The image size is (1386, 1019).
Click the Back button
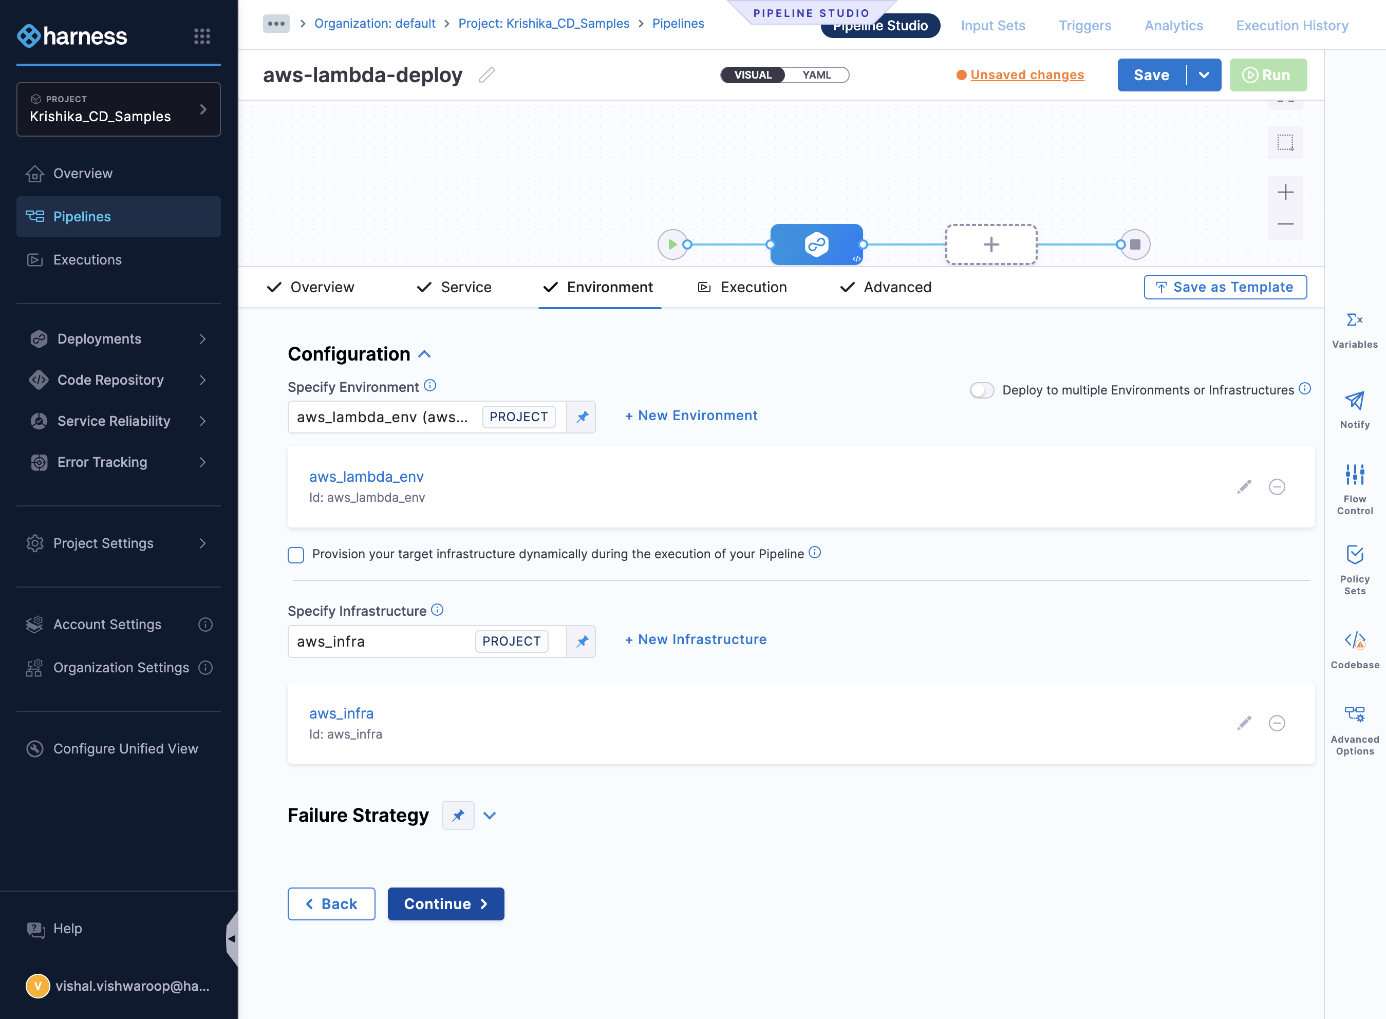(x=331, y=903)
